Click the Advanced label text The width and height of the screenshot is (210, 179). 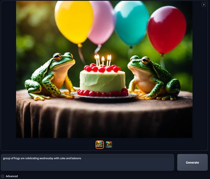pos(12,176)
